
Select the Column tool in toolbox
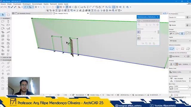pos(8,21)
